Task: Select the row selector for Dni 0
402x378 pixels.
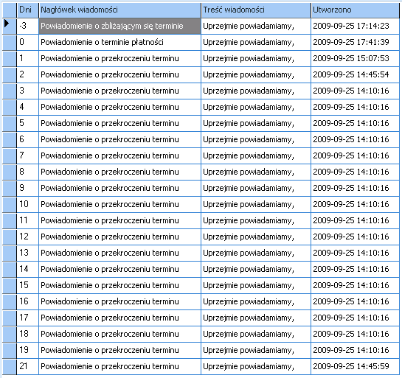Action: (x=10, y=42)
